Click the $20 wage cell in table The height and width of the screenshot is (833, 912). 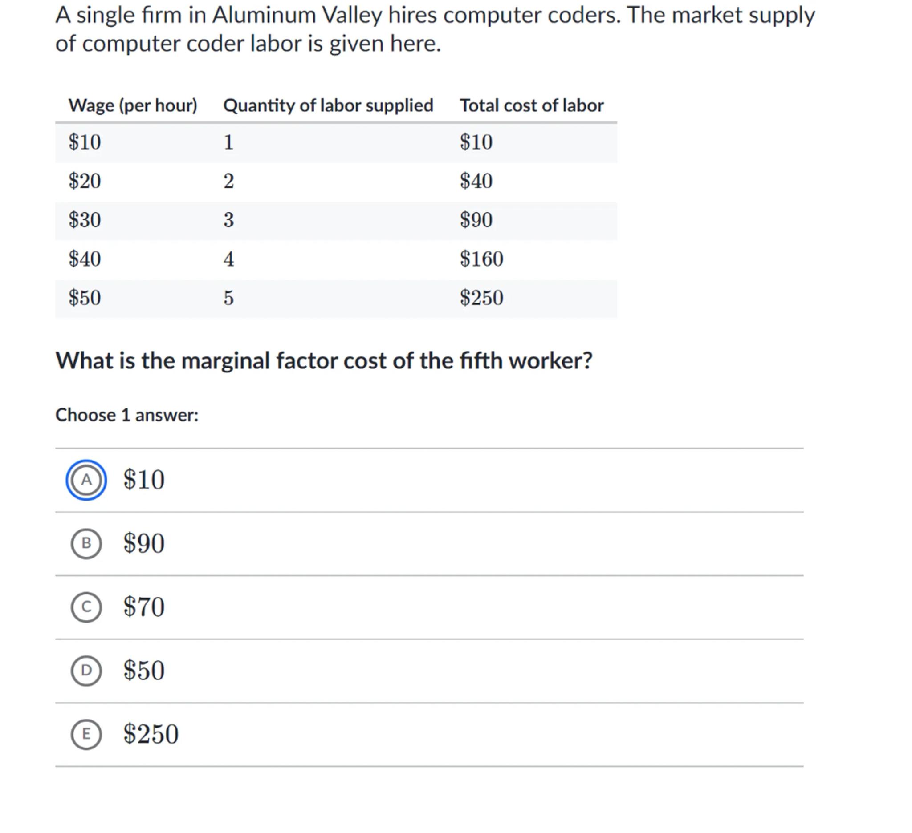click(85, 181)
